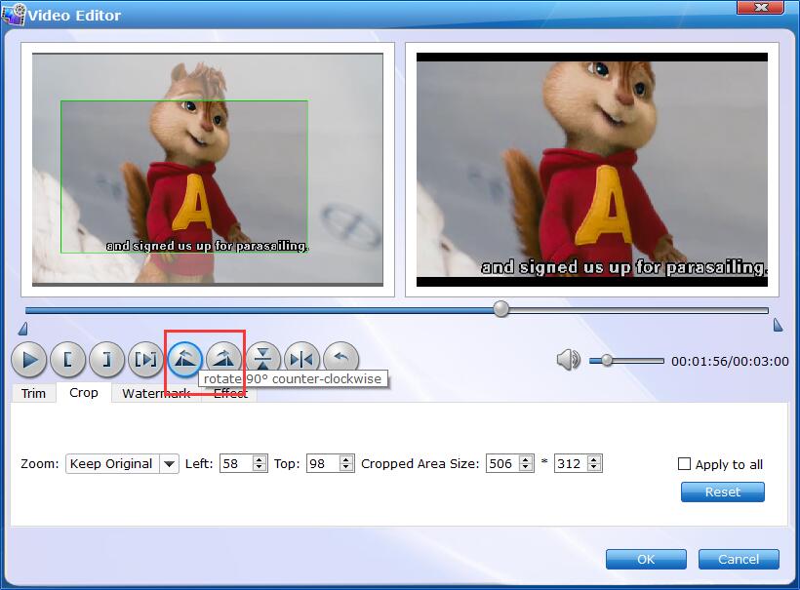The image size is (800, 590).
Task: Rotate video 90° counter-clockwise
Action: pyautogui.click(x=185, y=360)
